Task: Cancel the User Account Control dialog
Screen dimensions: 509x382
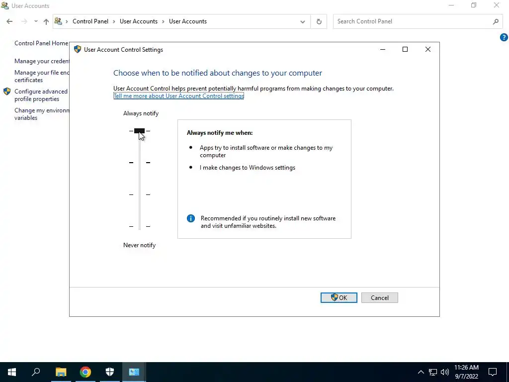Action: 379,297
